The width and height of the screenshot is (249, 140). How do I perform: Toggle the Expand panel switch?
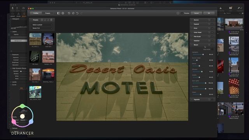point(212,24)
